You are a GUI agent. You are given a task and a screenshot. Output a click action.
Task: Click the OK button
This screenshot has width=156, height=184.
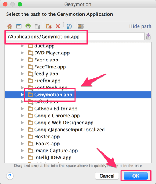pos(136,176)
